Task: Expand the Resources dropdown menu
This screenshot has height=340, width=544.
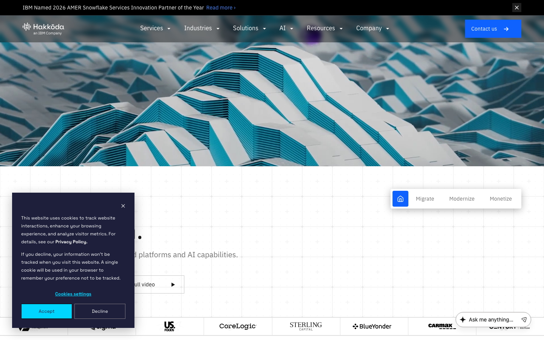Action: 325,28
